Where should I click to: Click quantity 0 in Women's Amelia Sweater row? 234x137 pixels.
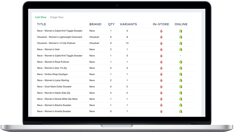(111, 111)
